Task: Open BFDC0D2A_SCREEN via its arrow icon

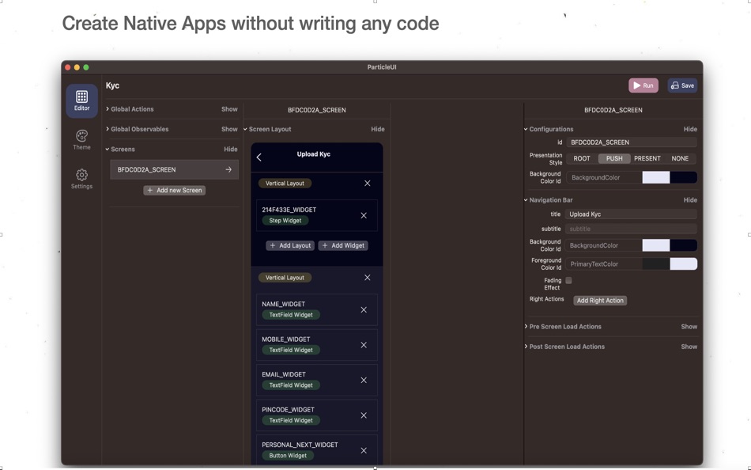Action: [x=228, y=169]
